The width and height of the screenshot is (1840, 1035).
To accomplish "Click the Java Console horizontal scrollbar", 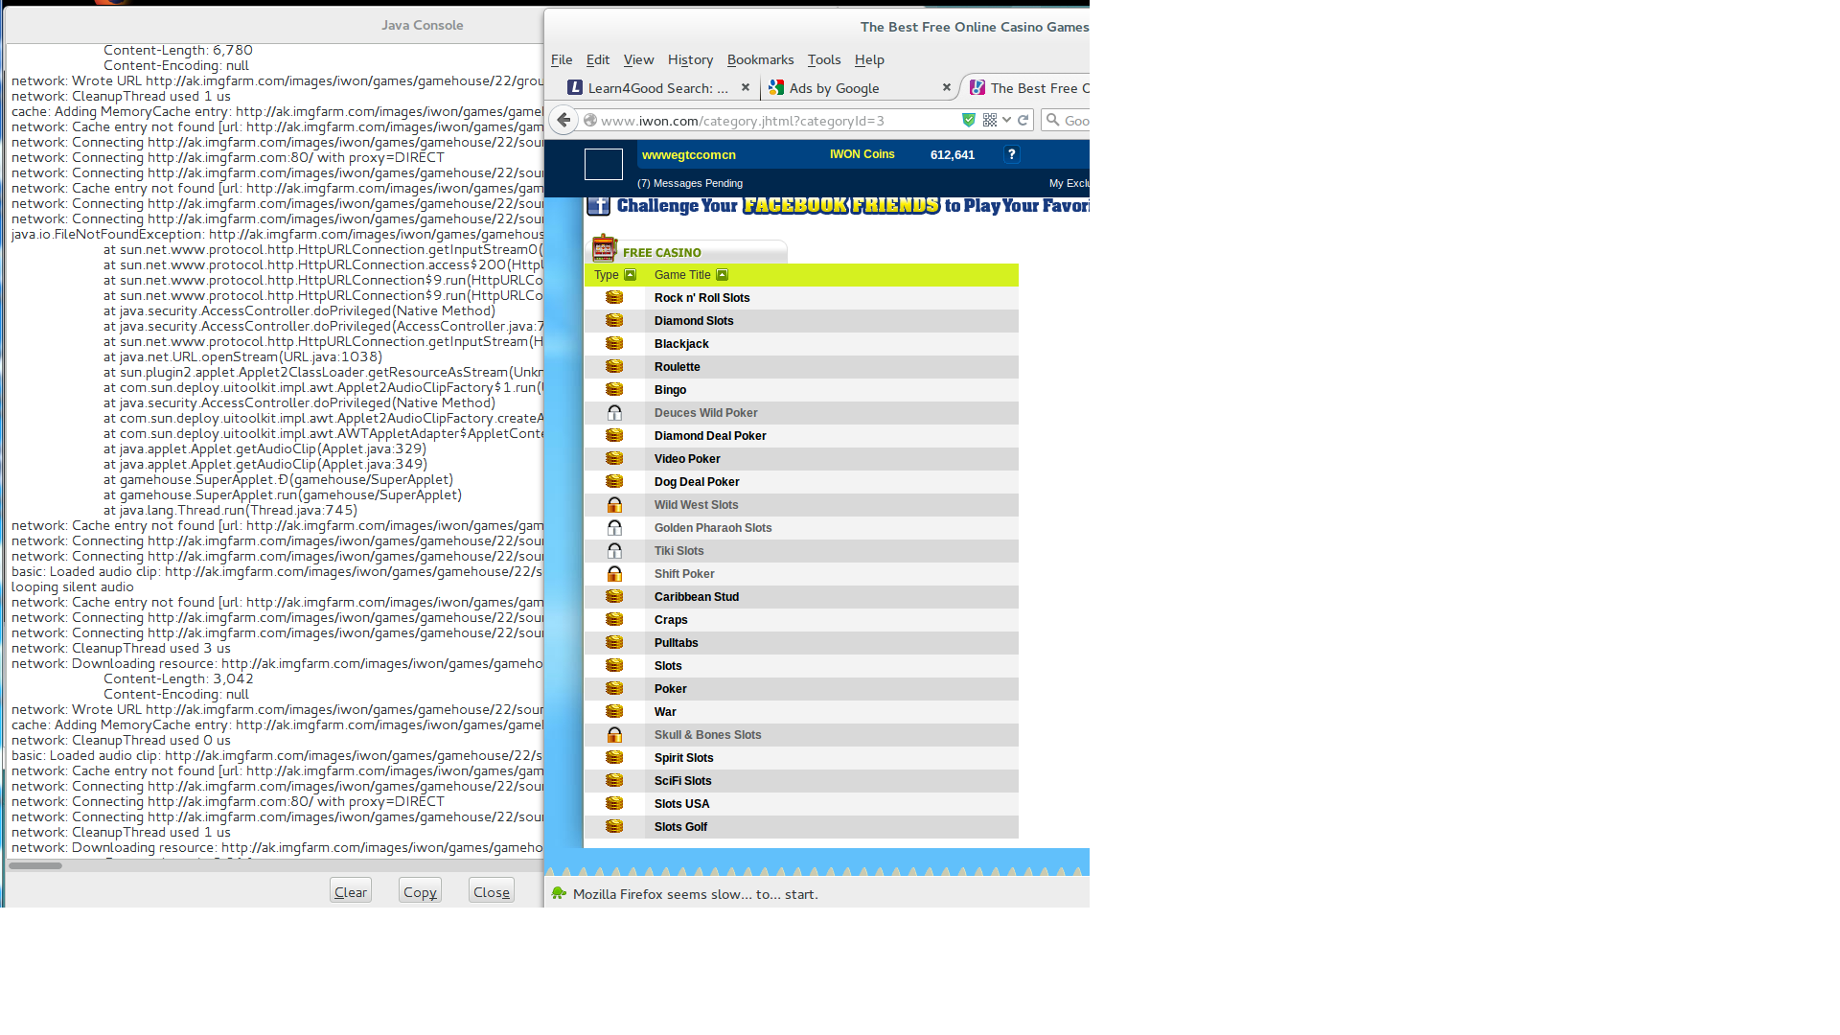I will [35, 865].
